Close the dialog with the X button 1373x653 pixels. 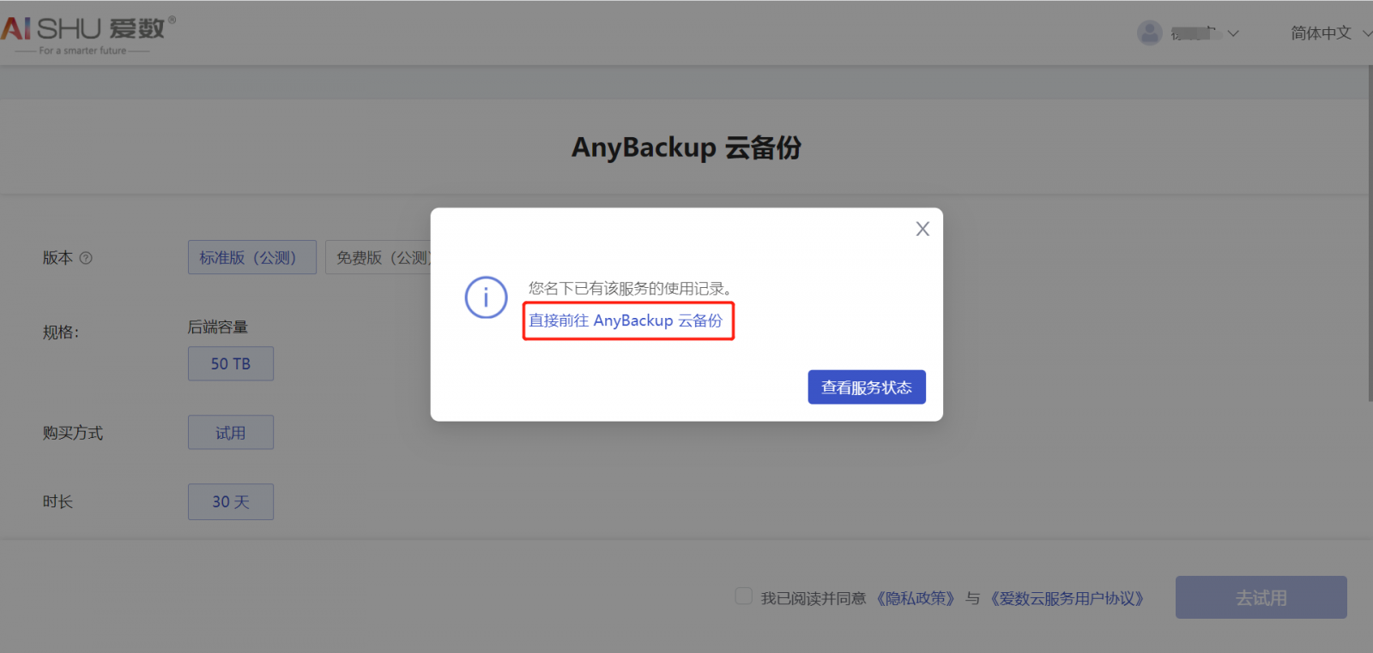pyautogui.click(x=922, y=229)
